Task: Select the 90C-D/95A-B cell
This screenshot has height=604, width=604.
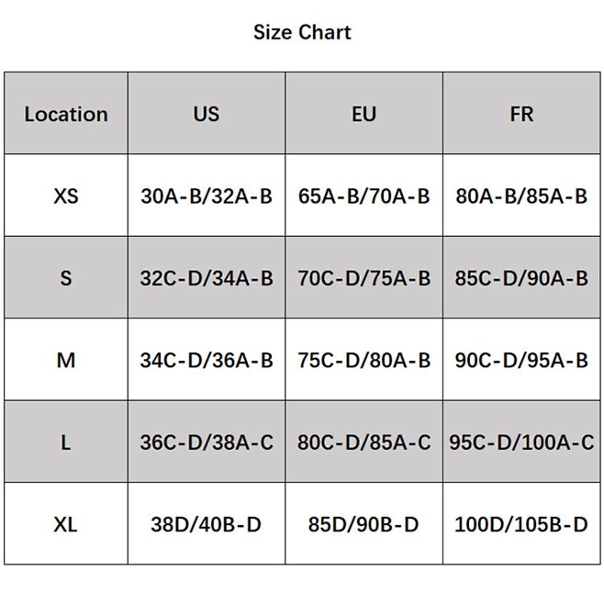Action: point(521,361)
